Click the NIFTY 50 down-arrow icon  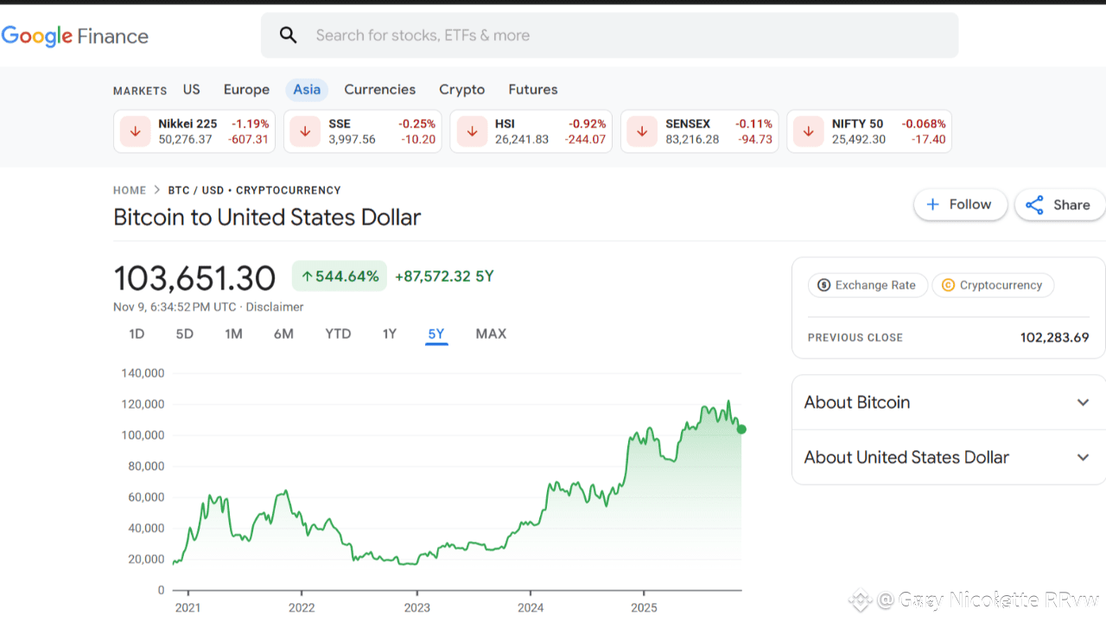[x=808, y=131]
